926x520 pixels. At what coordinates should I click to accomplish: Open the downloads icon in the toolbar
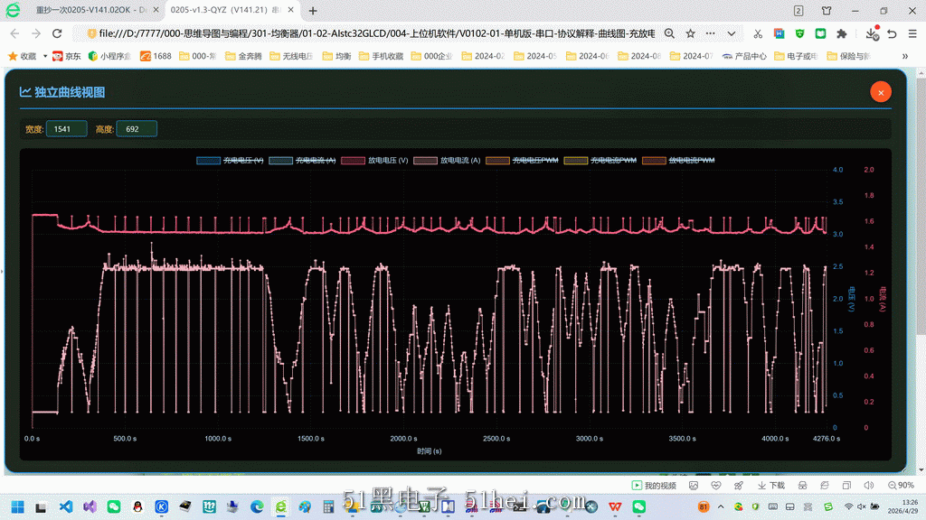click(x=872, y=33)
